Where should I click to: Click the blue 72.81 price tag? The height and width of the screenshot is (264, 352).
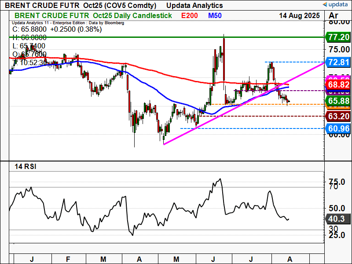tap(337, 62)
